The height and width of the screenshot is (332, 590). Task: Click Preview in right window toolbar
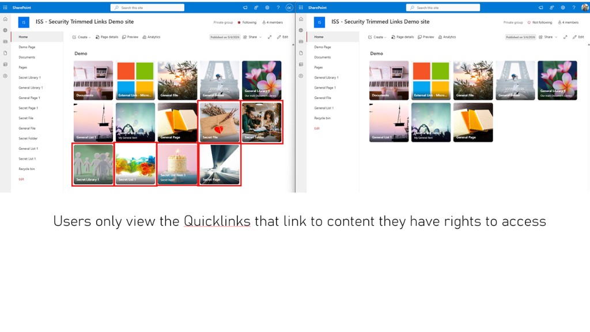coord(426,37)
